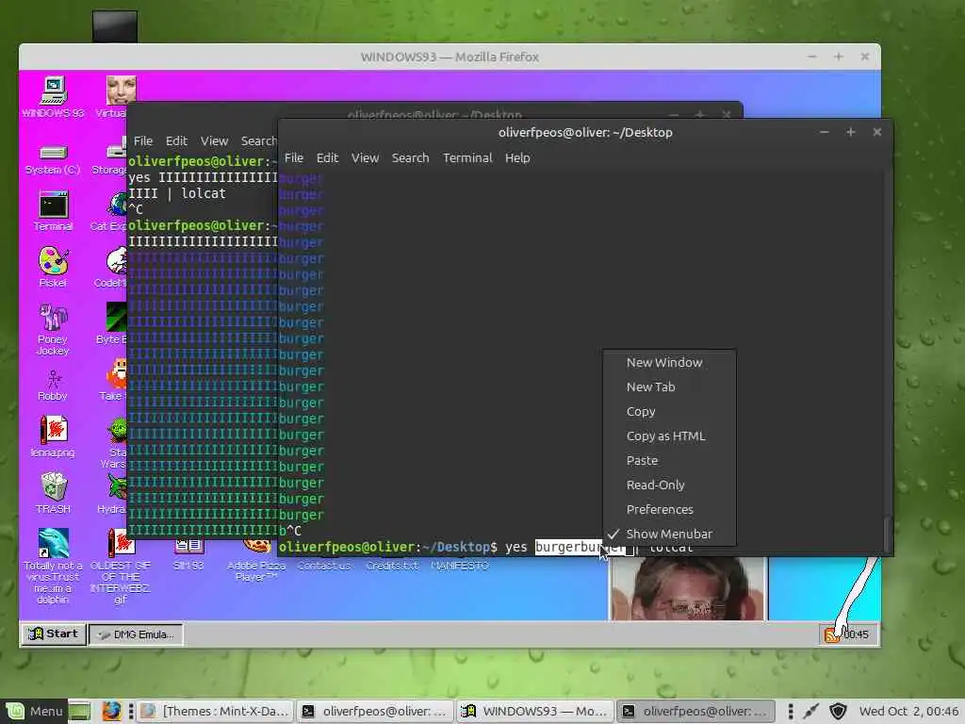The image size is (965, 724).
Task: Open Search menu in front terminal
Action: pyautogui.click(x=411, y=157)
